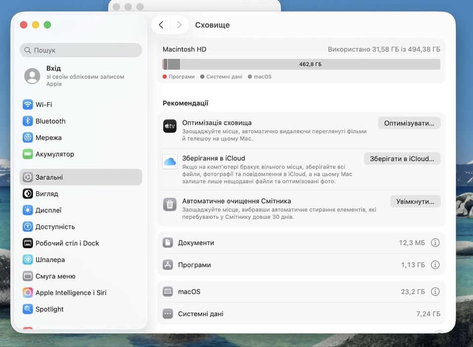
Task: Click the Програми storage row label
Action: click(194, 265)
